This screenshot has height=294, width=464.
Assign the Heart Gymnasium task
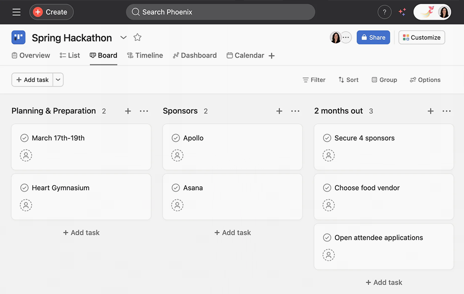[x=26, y=205]
